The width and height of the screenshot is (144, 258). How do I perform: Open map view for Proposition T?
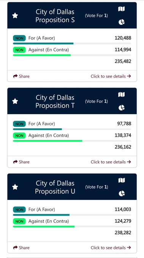click(122, 94)
